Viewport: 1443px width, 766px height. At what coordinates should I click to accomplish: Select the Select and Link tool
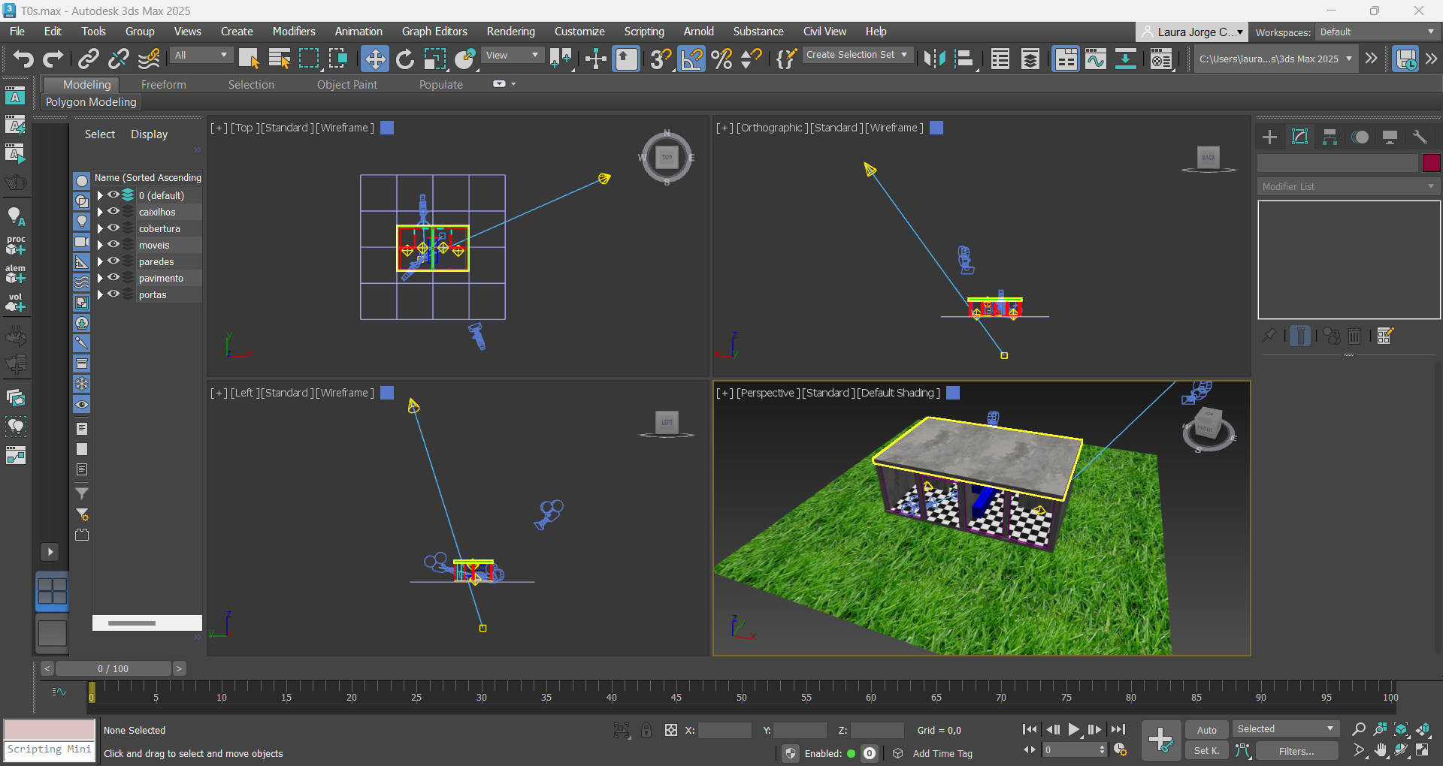click(x=89, y=59)
